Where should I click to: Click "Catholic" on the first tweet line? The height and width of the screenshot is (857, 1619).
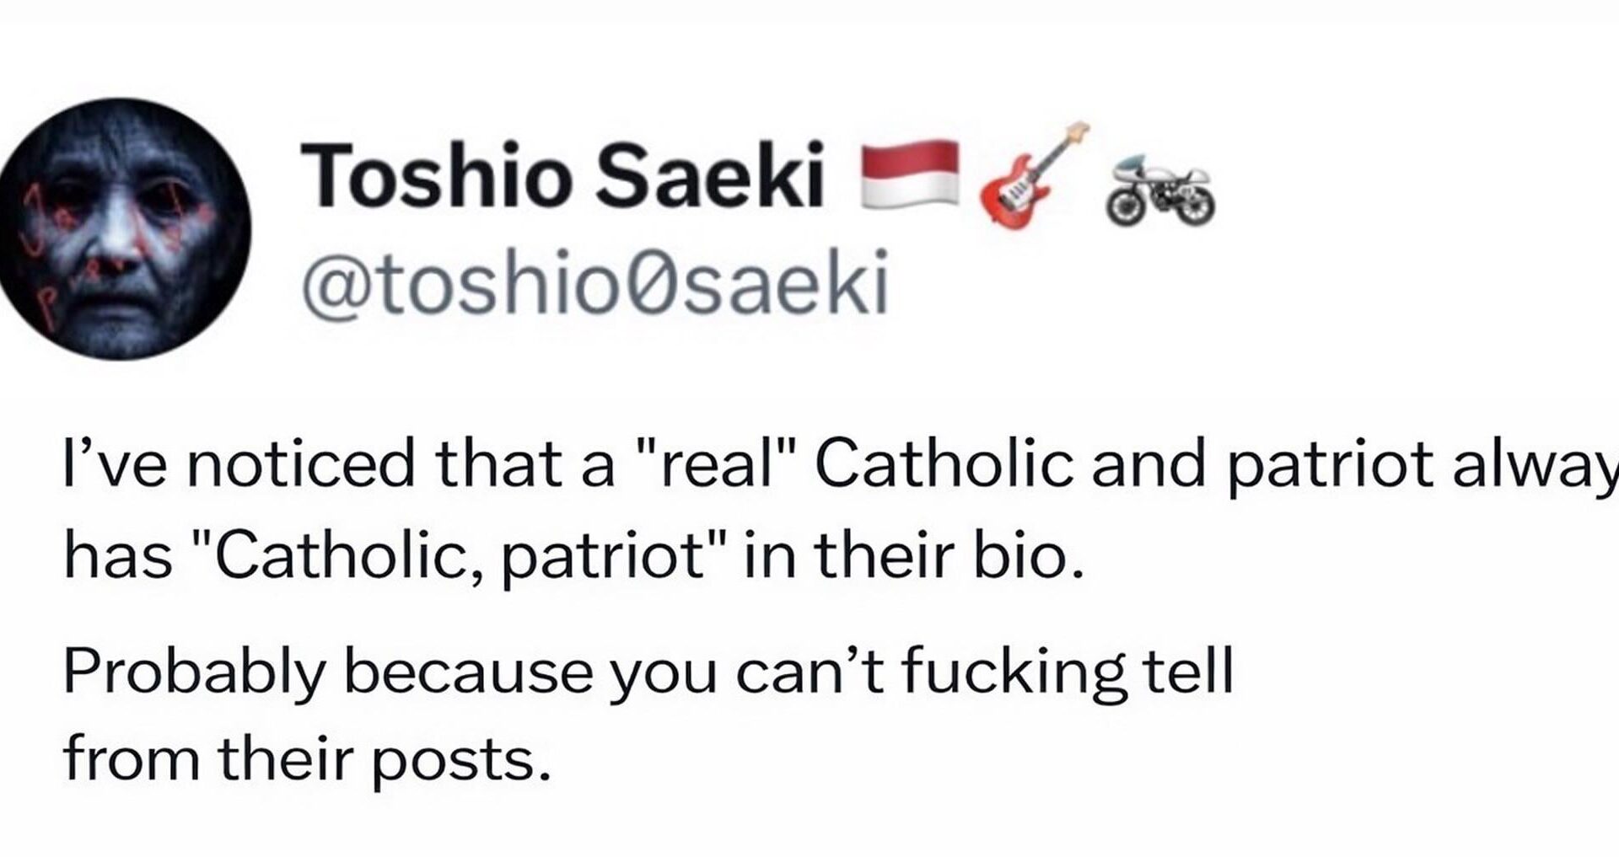click(x=943, y=464)
